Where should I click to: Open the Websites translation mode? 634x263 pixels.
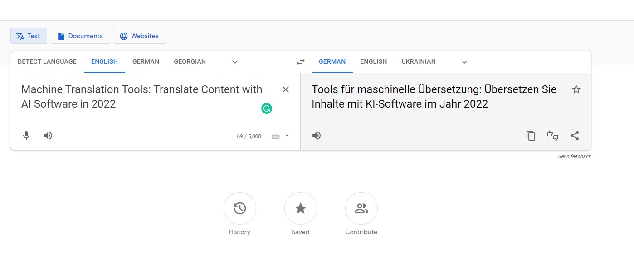[x=140, y=36]
